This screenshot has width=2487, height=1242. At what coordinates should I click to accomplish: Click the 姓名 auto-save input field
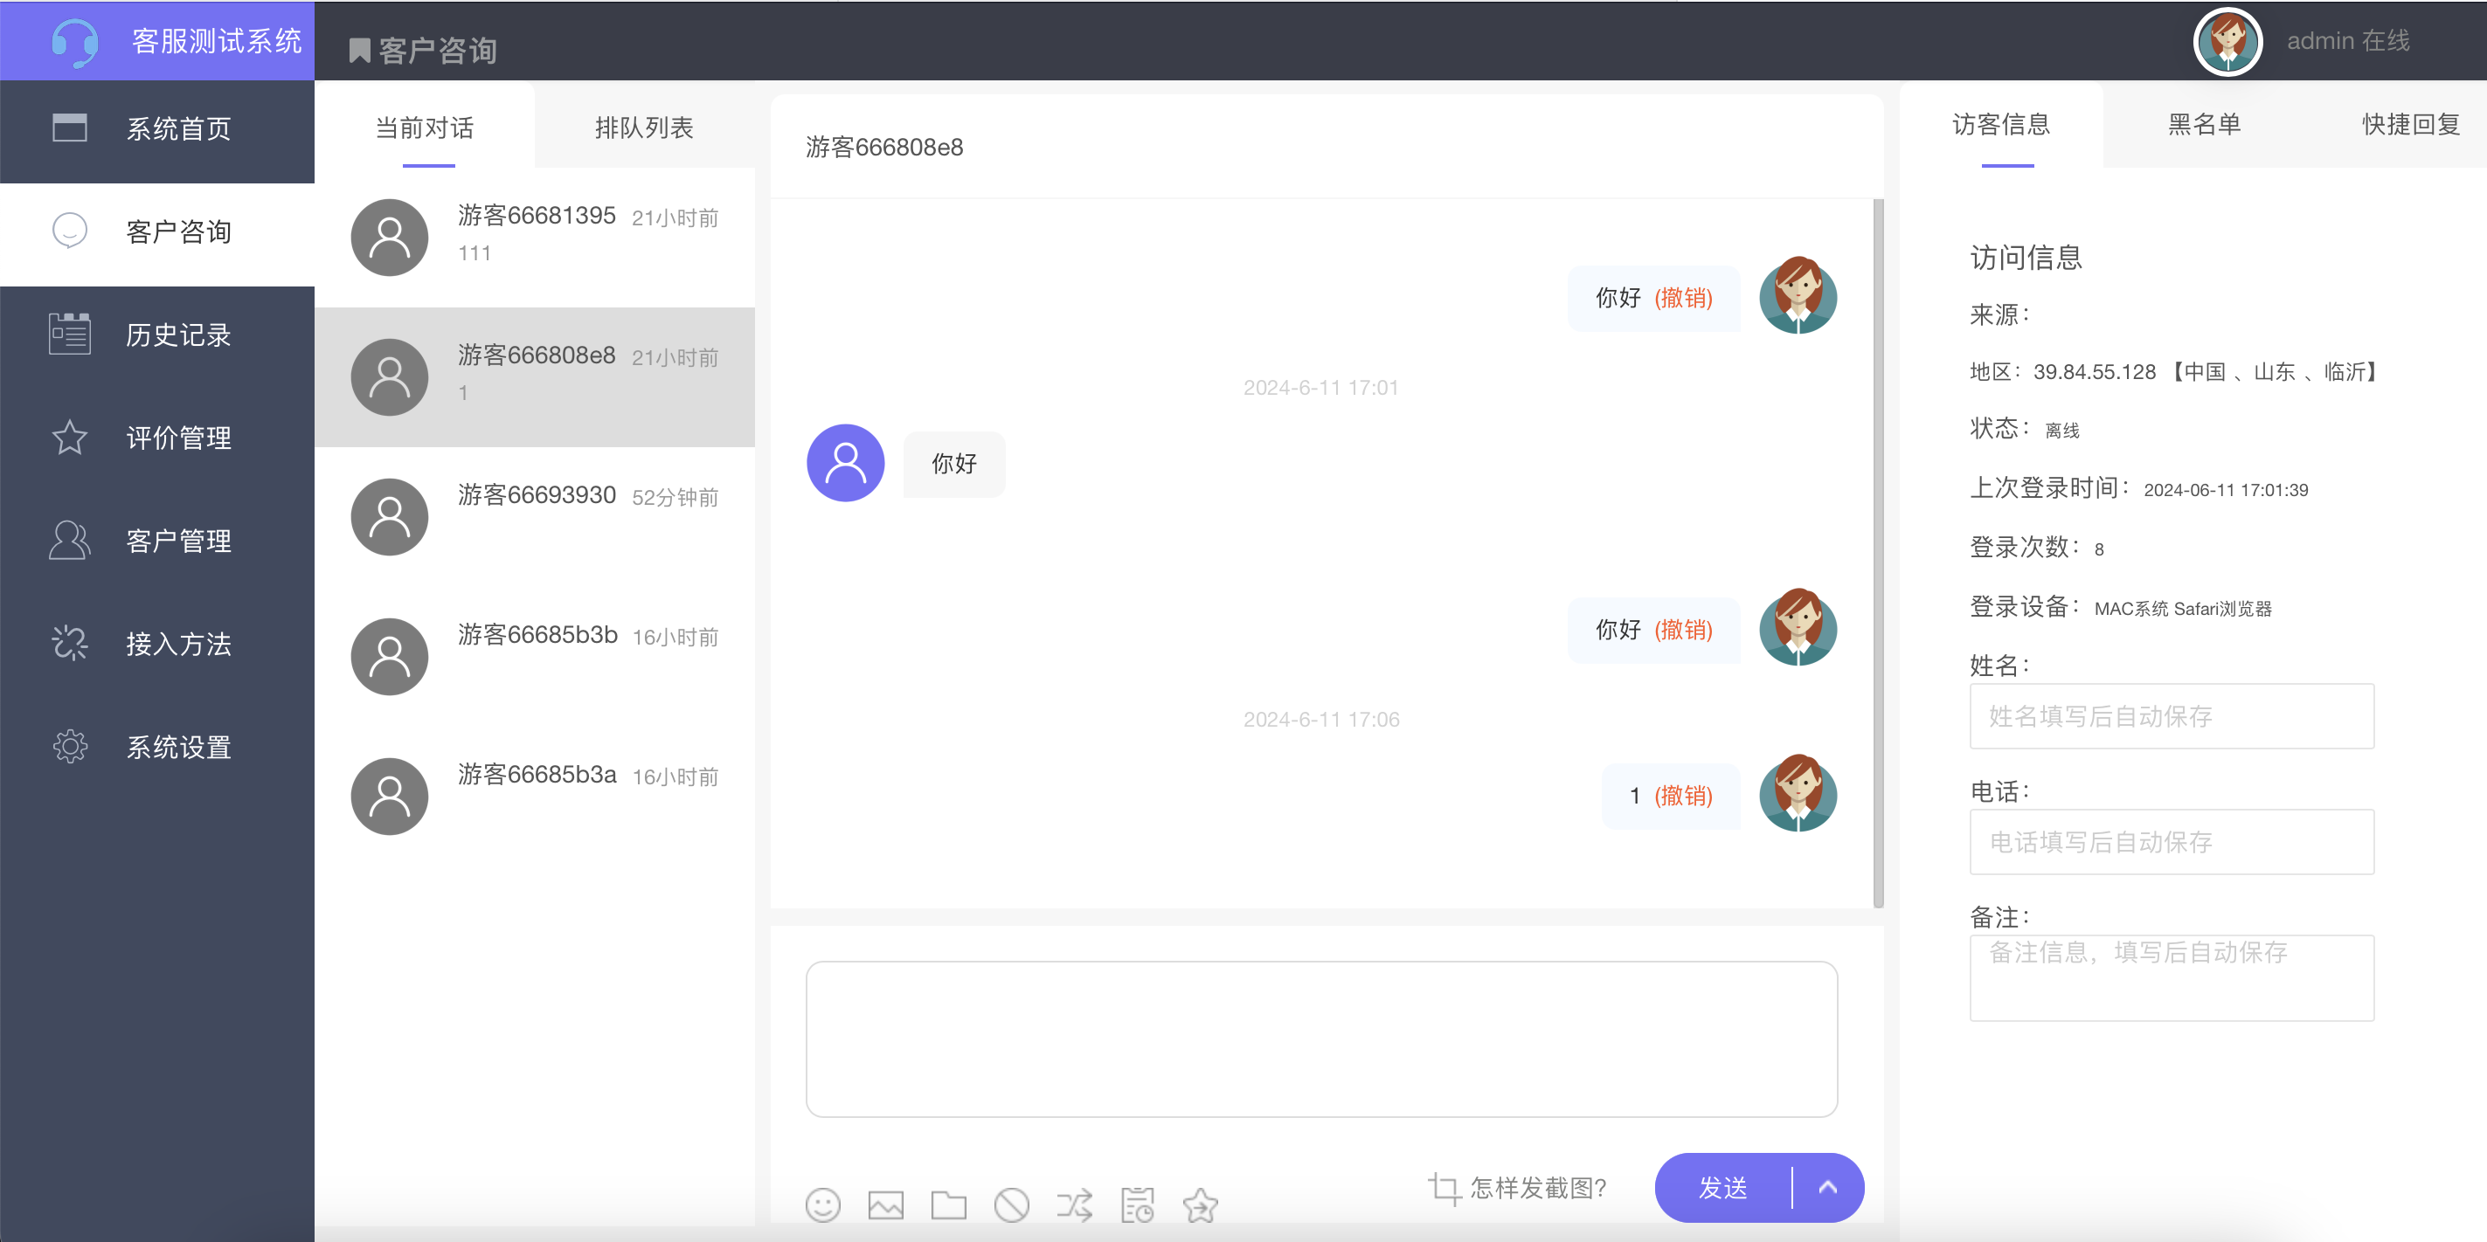pyautogui.click(x=2171, y=716)
